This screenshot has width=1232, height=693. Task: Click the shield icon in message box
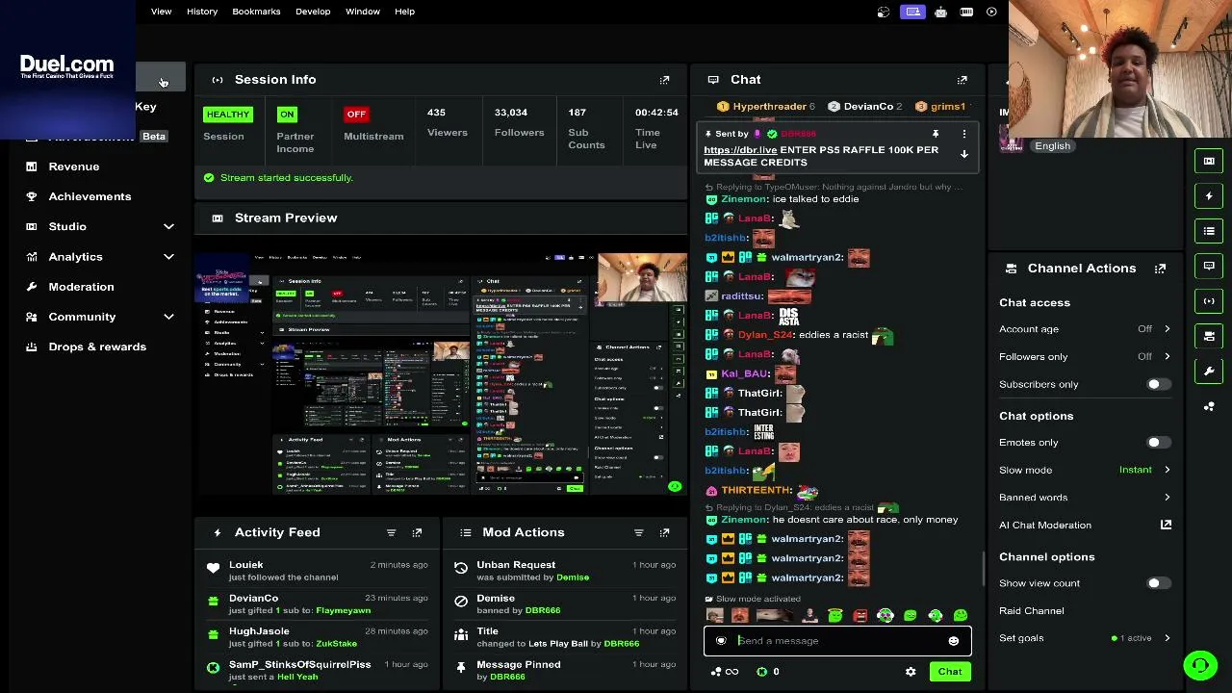tap(721, 641)
